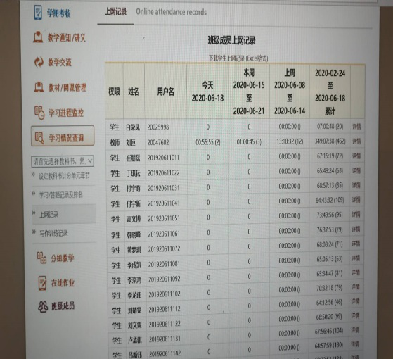
Task: Open 学习进程监控 clock icon
Action: pyautogui.click(x=39, y=113)
